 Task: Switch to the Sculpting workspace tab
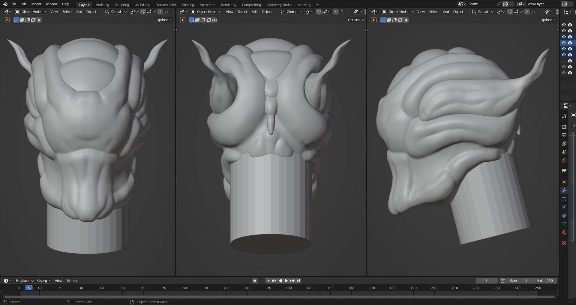point(122,4)
